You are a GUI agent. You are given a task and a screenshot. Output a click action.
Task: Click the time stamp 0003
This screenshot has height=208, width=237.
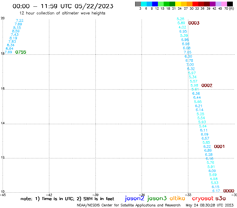click(194, 23)
